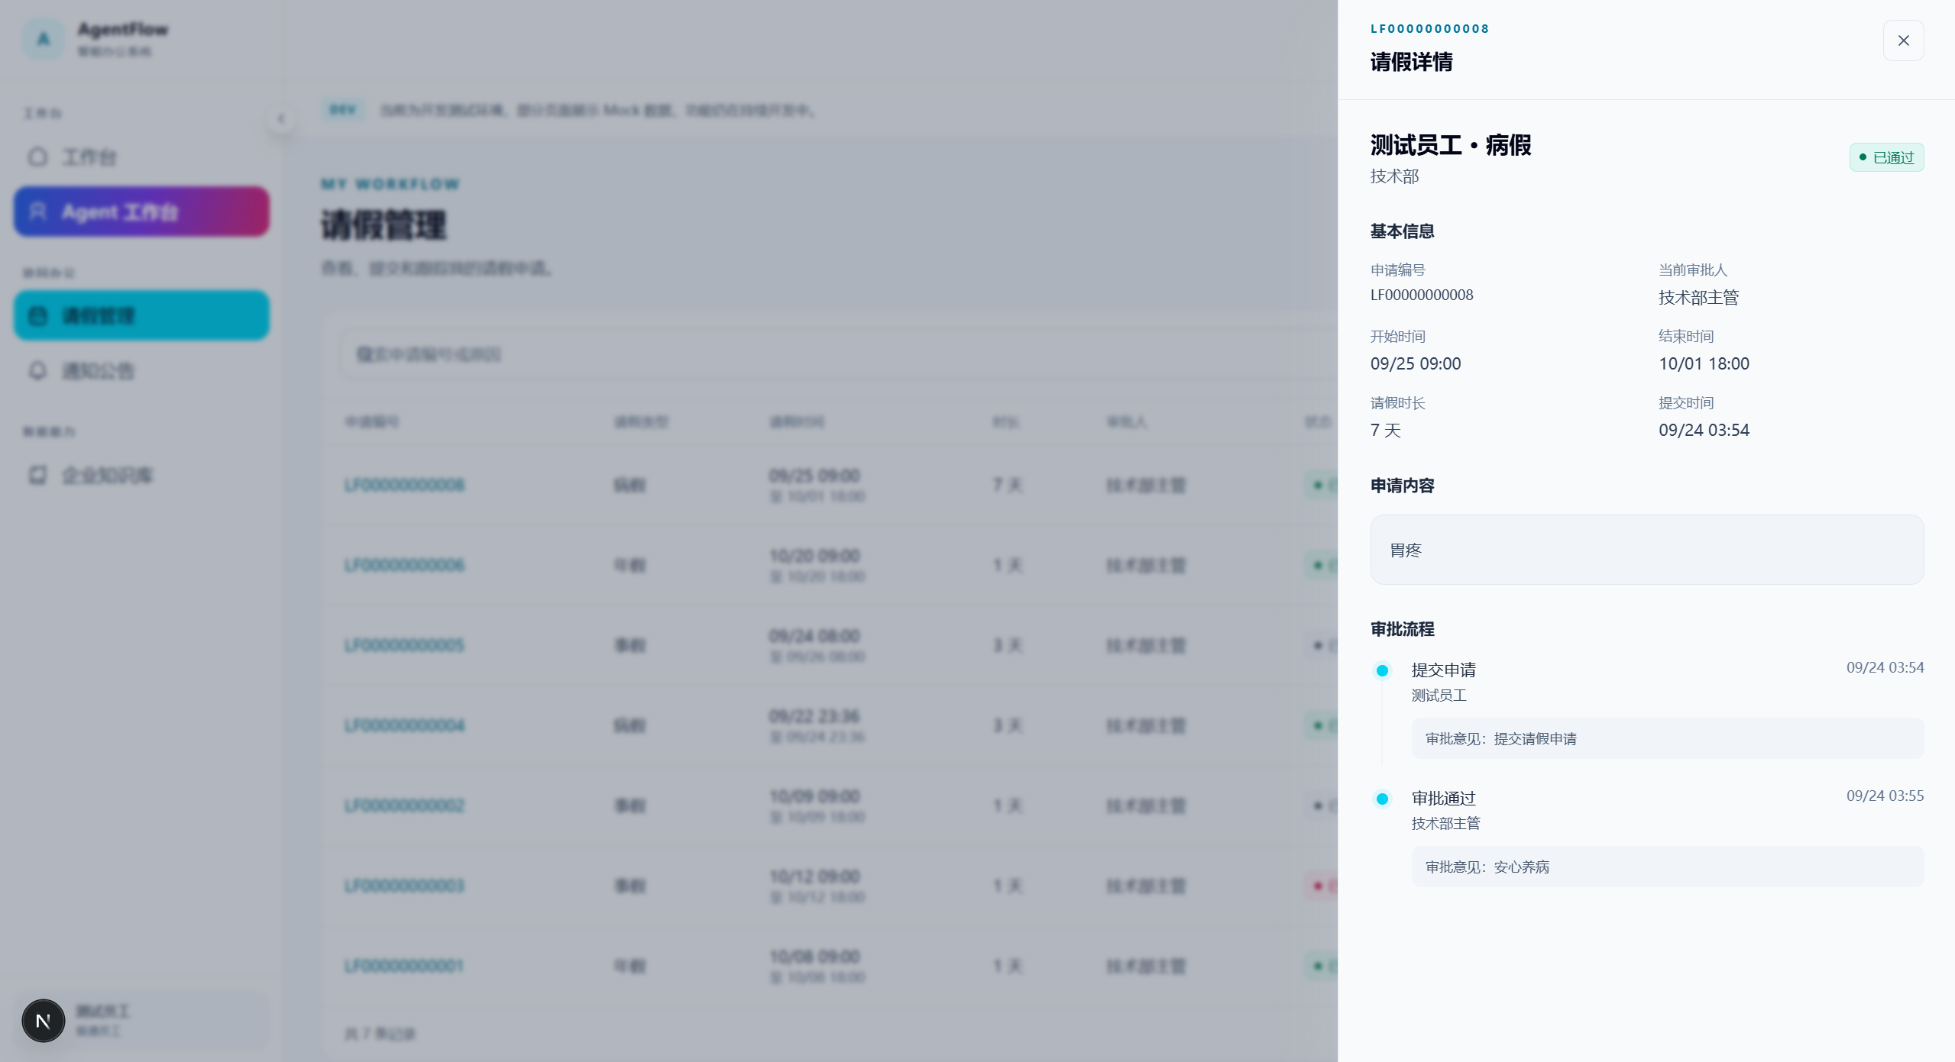Click the submit time 09/24 03:54 value
Viewport: 1955px width, 1062px height.
tap(1704, 430)
